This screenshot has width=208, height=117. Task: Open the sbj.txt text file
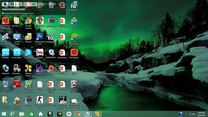74,69
